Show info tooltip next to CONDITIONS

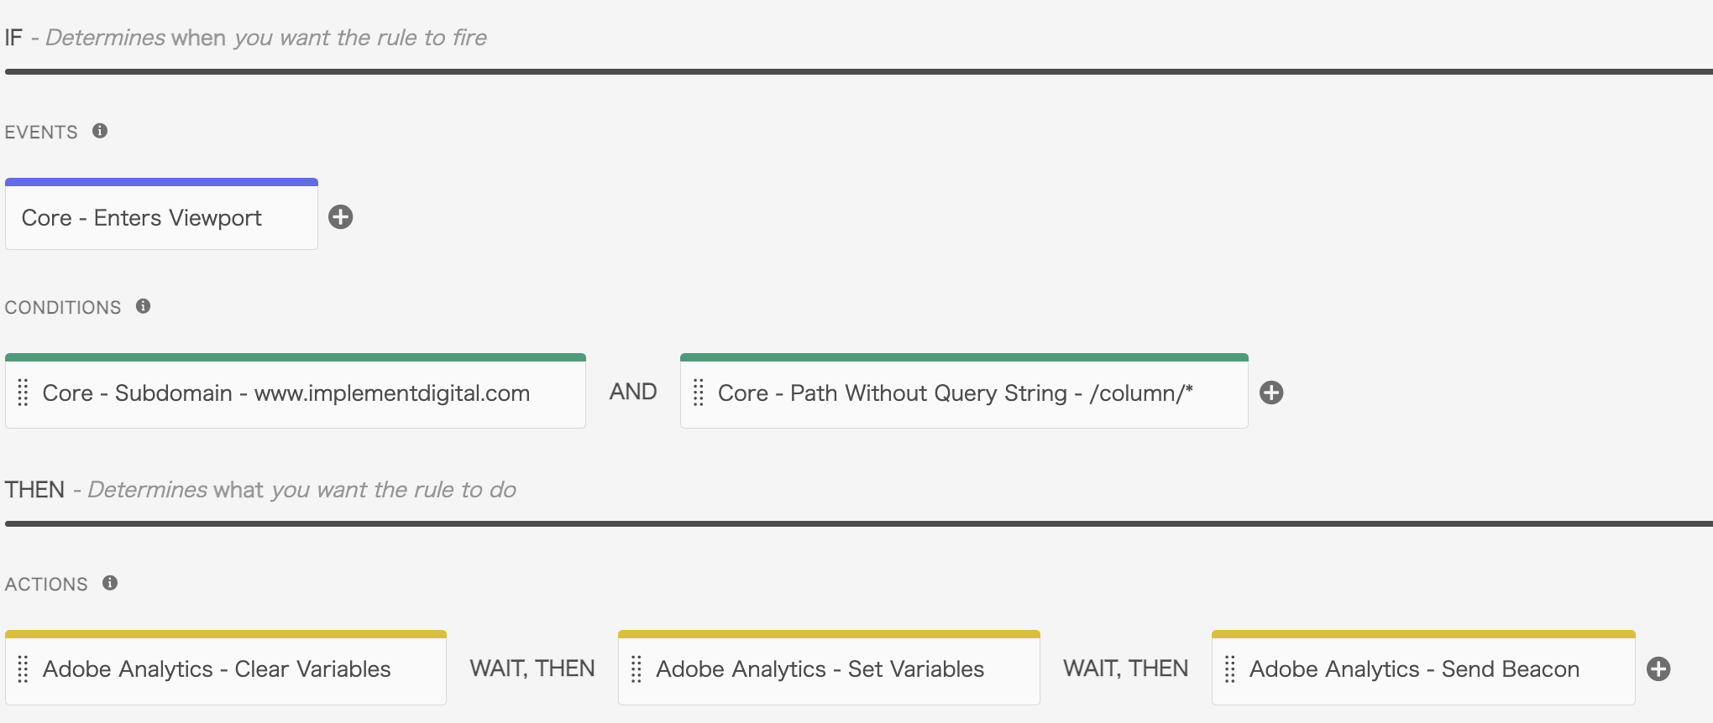point(144,306)
